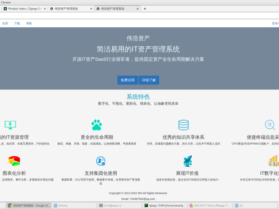Click the 展现IT价值 title
The image size is (279, 209).
coord(187,173)
